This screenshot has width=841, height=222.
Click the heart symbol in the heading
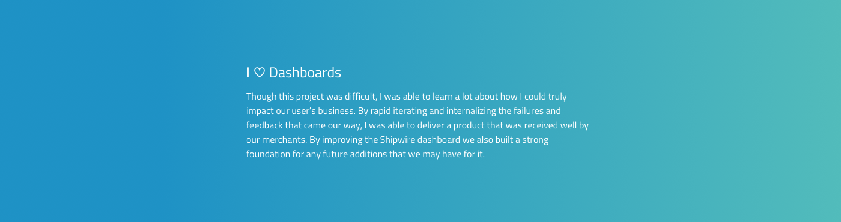tap(259, 73)
